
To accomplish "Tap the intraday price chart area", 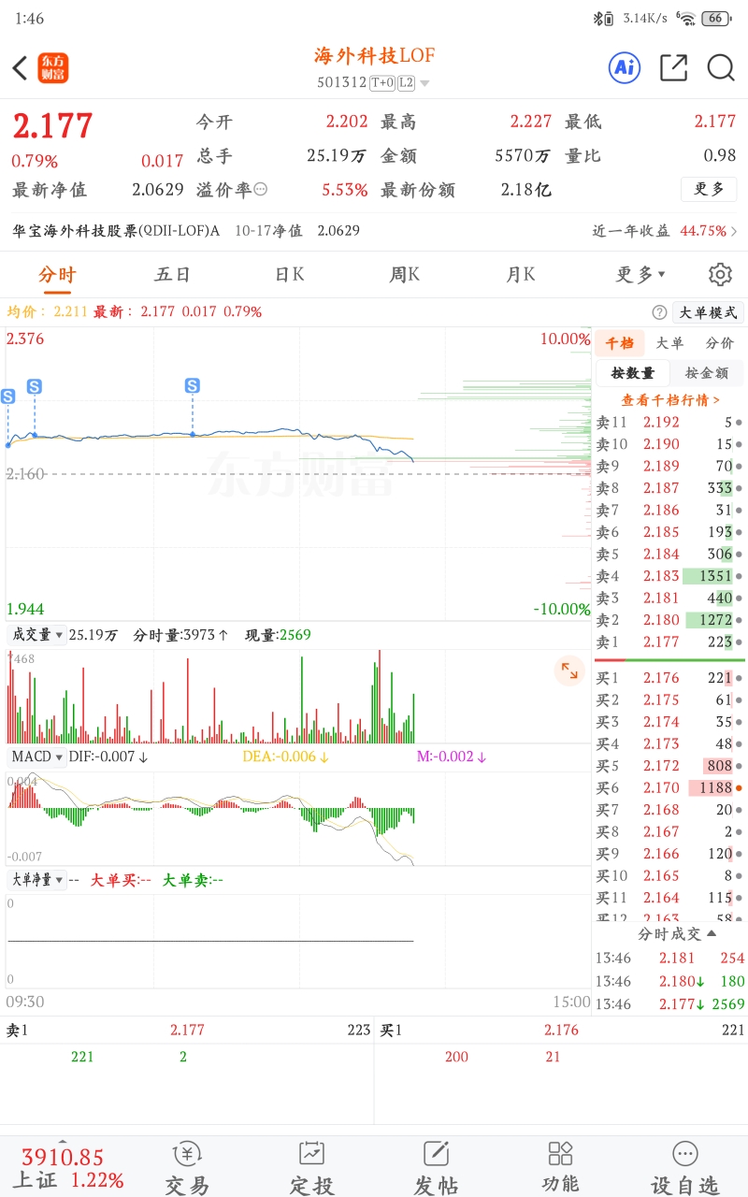I will click(299, 473).
